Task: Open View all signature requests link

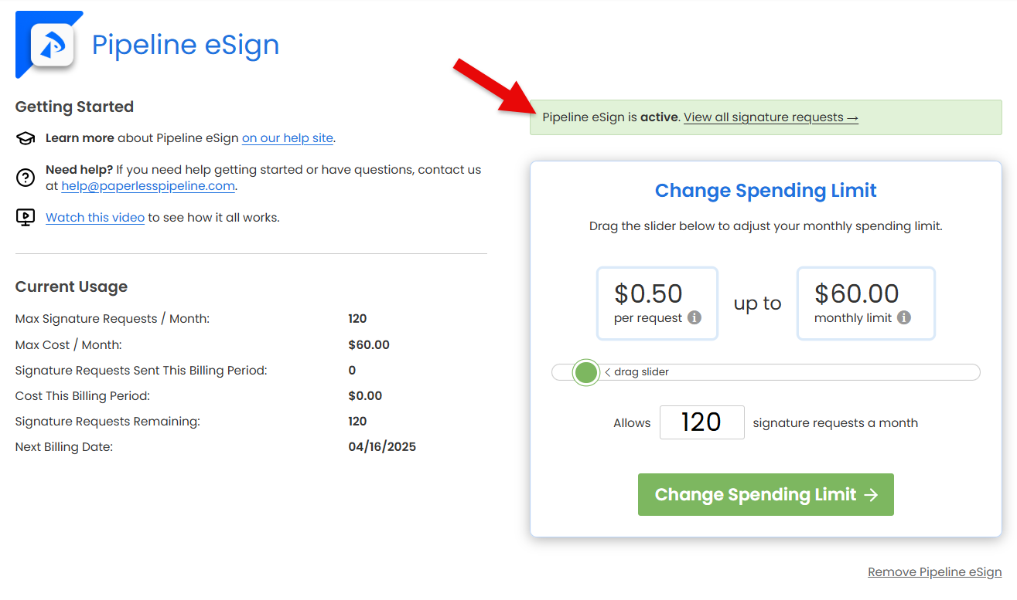Action: coord(770,117)
